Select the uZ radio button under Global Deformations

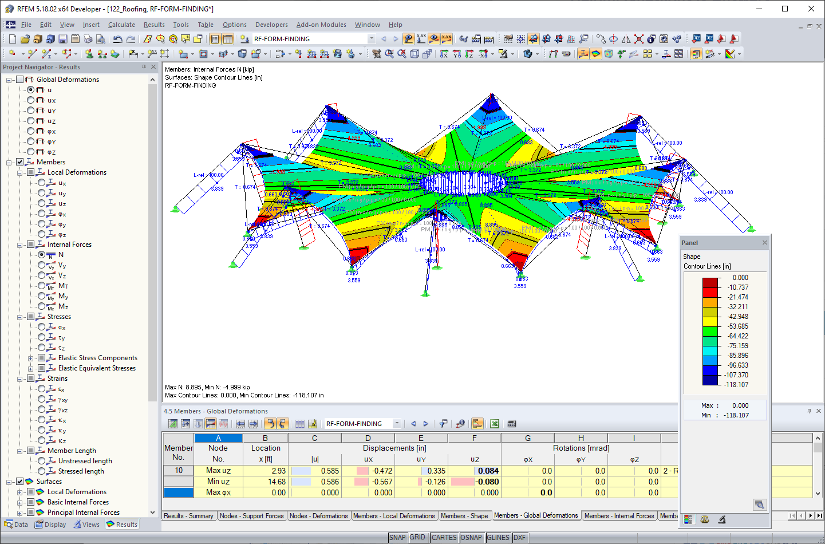(x=30, y=120)
